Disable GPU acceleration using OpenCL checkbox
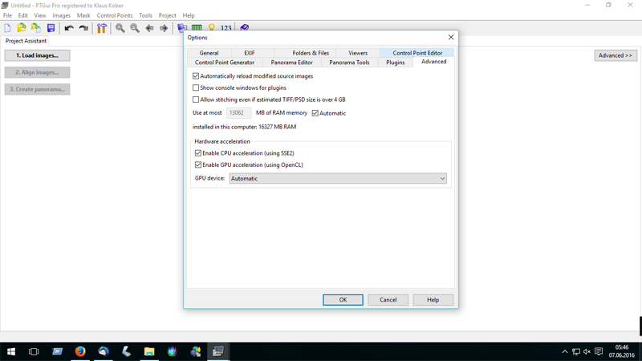The image size is (642, 361). (x=198, y=165)
